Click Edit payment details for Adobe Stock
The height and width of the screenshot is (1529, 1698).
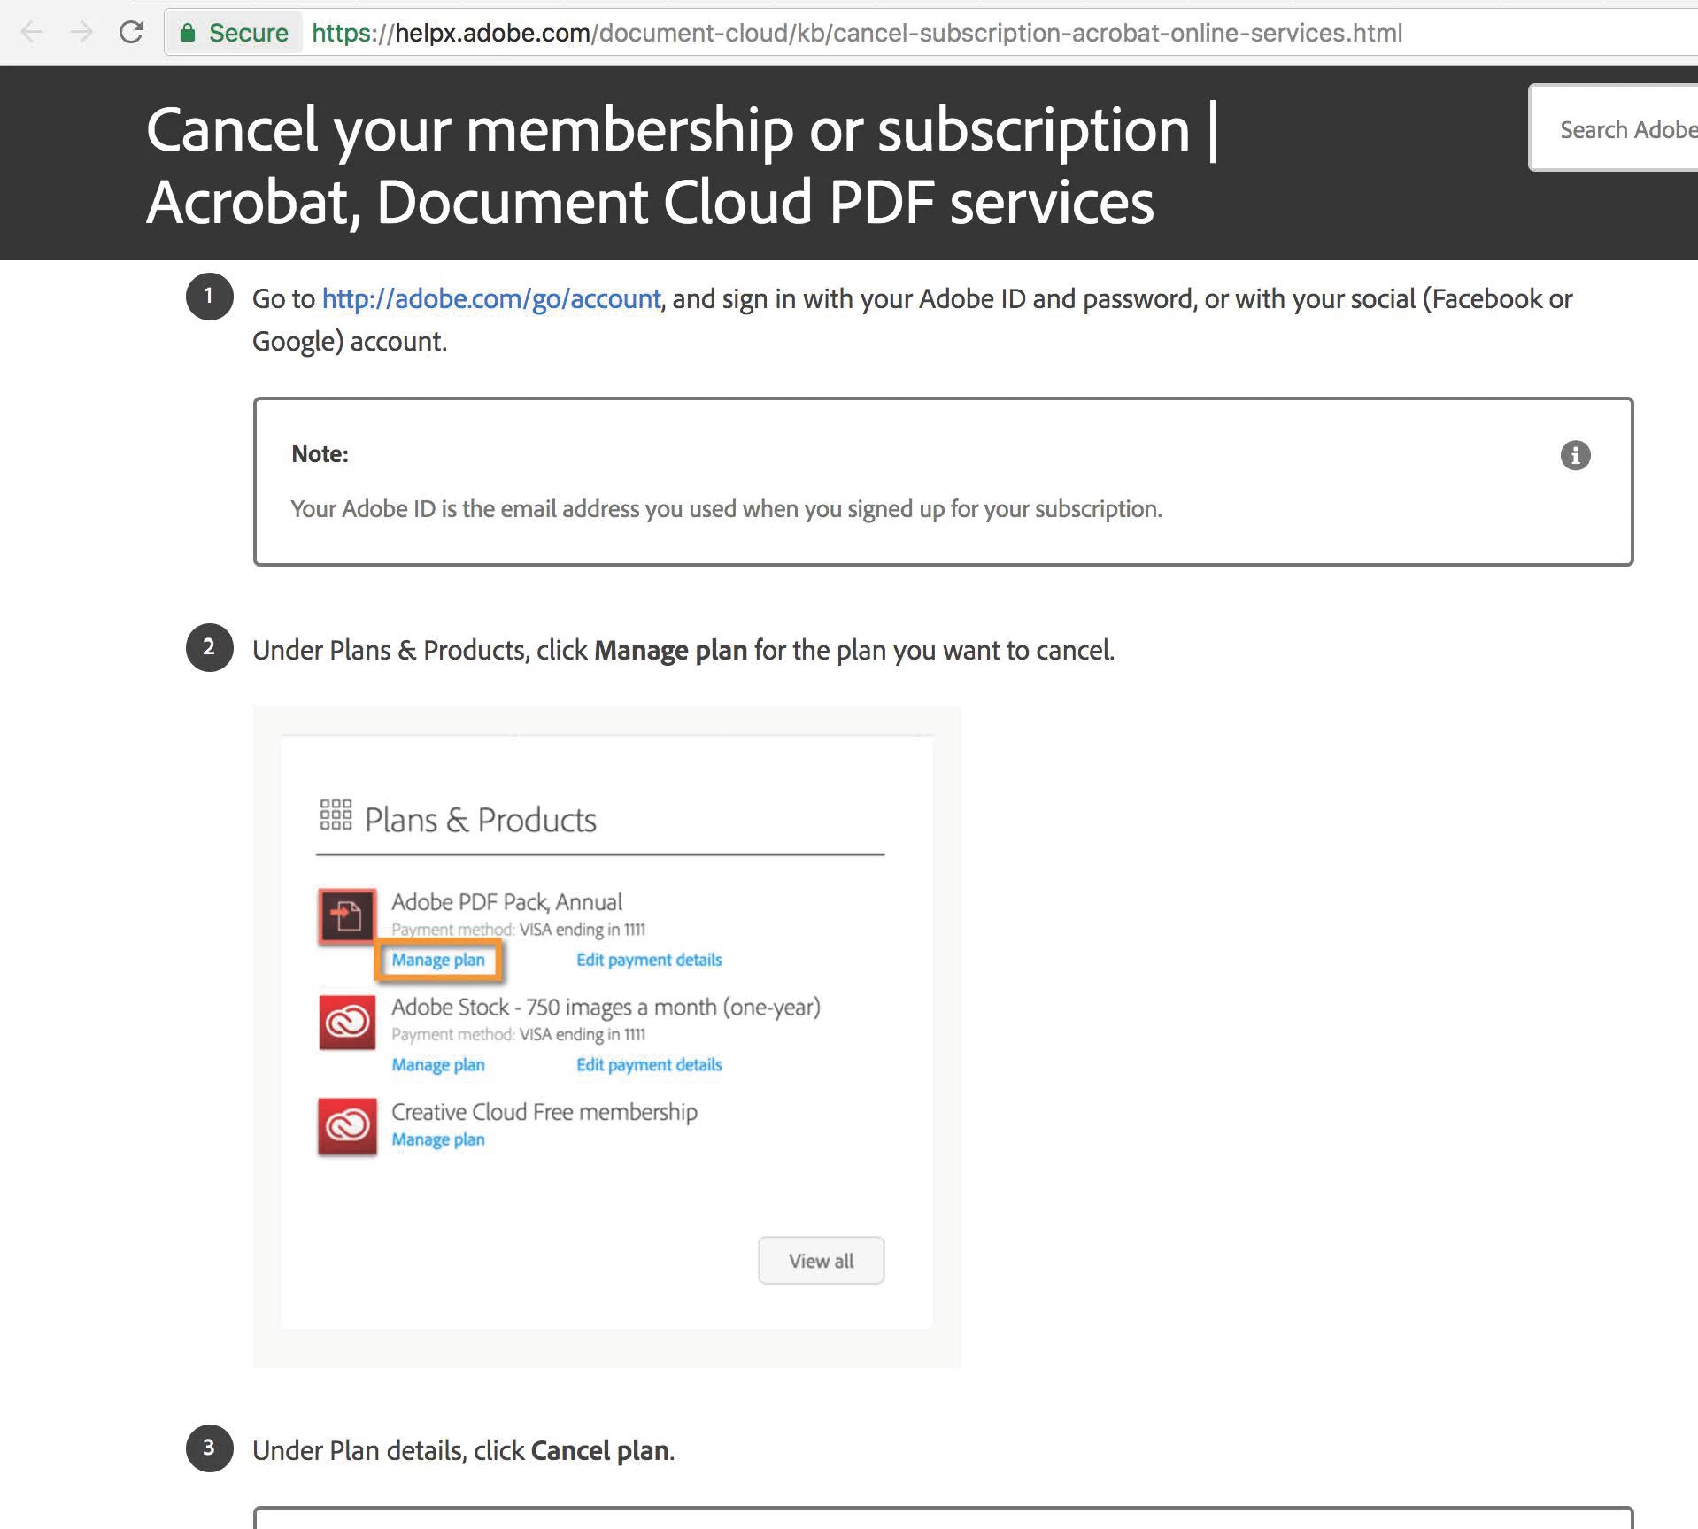(649, 1064)
